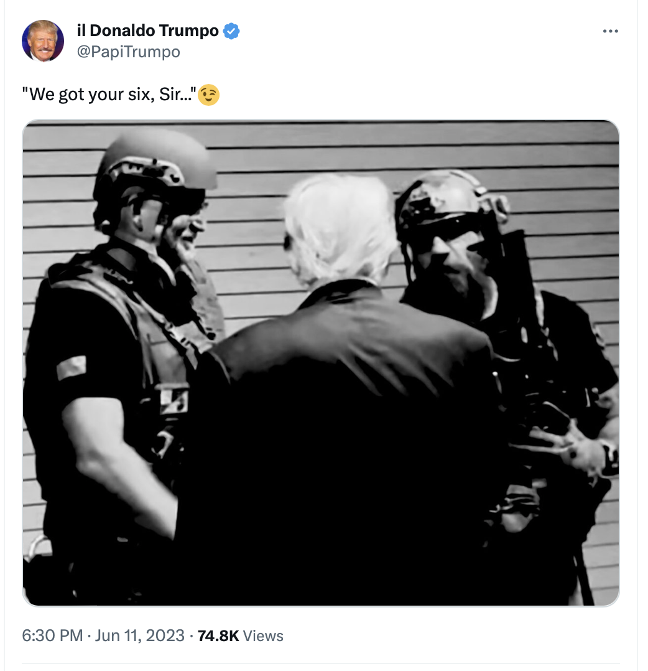This screenshot has height=671, width=648.
Task: Open the three-dot more options menu
Action: [610, 31]
